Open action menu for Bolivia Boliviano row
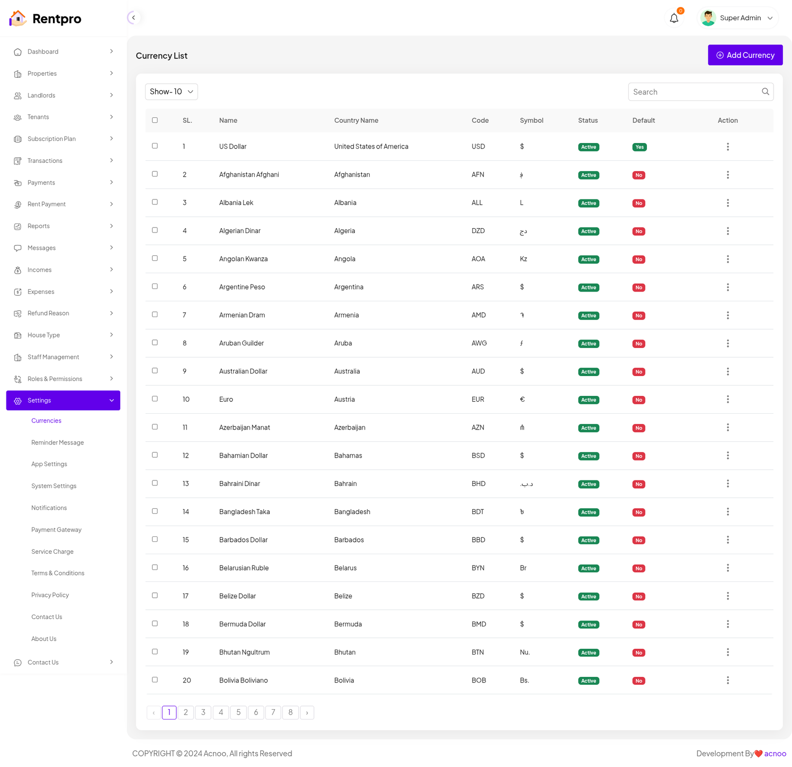 tap(727, 680)
